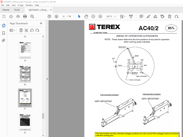183x137 pixels.
Task: Zoom out with minus icon
Action: (x=93, y=16)
